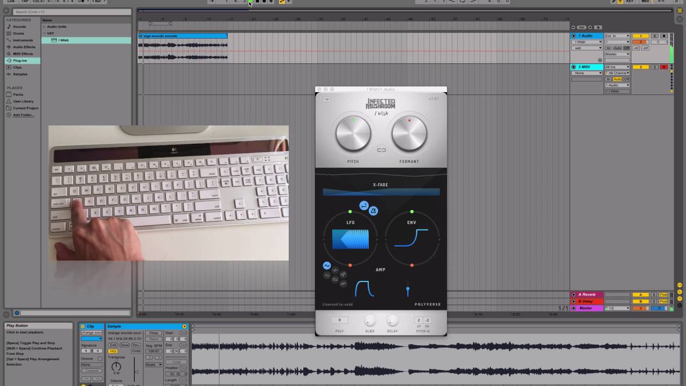686x386 pixels.
Task: Select the B Delay return track
Action: pyautogui.click(x=587, y=301)
